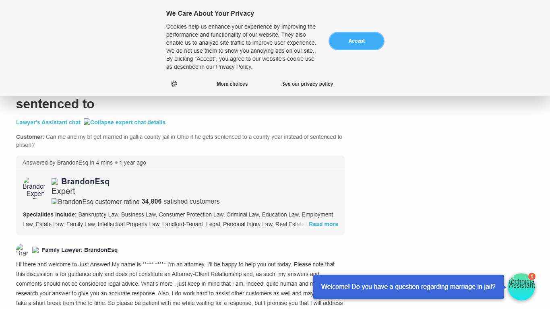The width and height of the screenshot is (550, 309).
Task: Select the "Family Lawyer: BrandonEsq" label
Action: coord(80,250)
